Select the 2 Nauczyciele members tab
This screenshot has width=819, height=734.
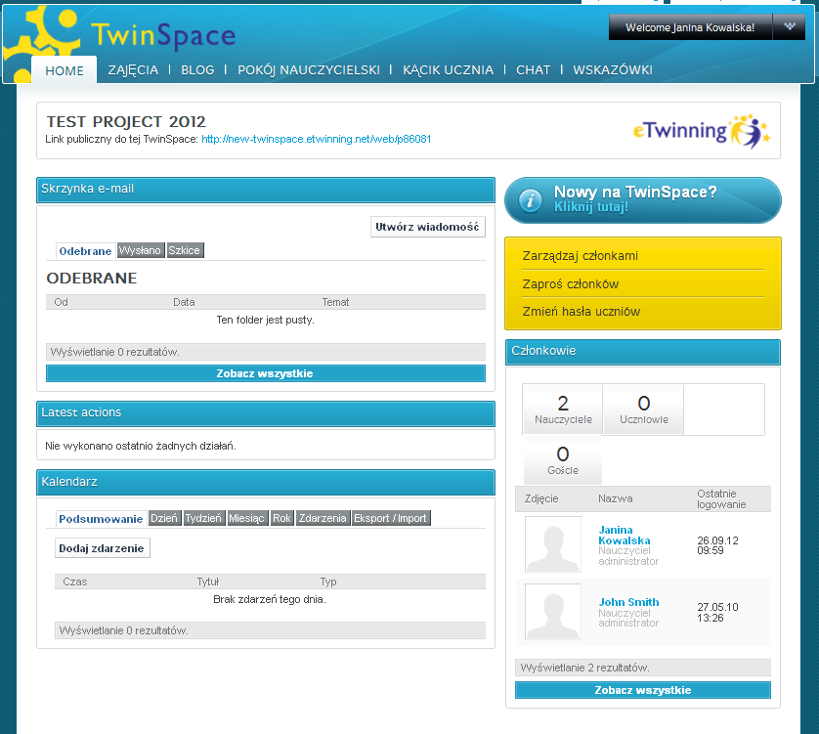563,410
